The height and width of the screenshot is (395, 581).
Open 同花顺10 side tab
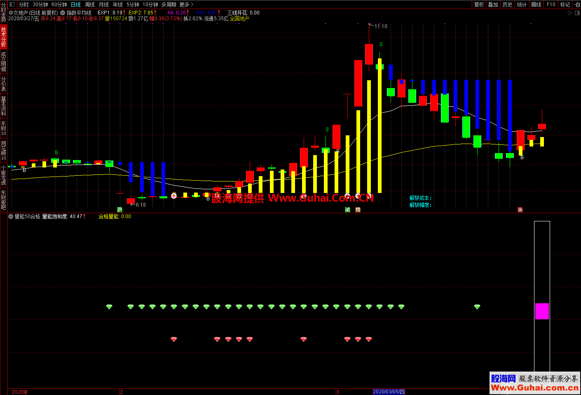click(x=3, y=151)
